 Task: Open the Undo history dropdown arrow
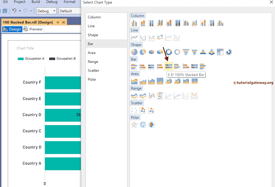20,11
